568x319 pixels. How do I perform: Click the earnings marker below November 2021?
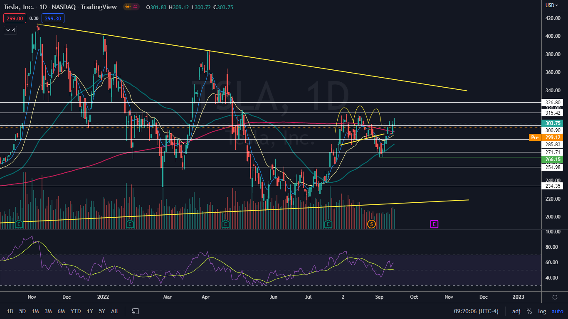tap(19, 224)
